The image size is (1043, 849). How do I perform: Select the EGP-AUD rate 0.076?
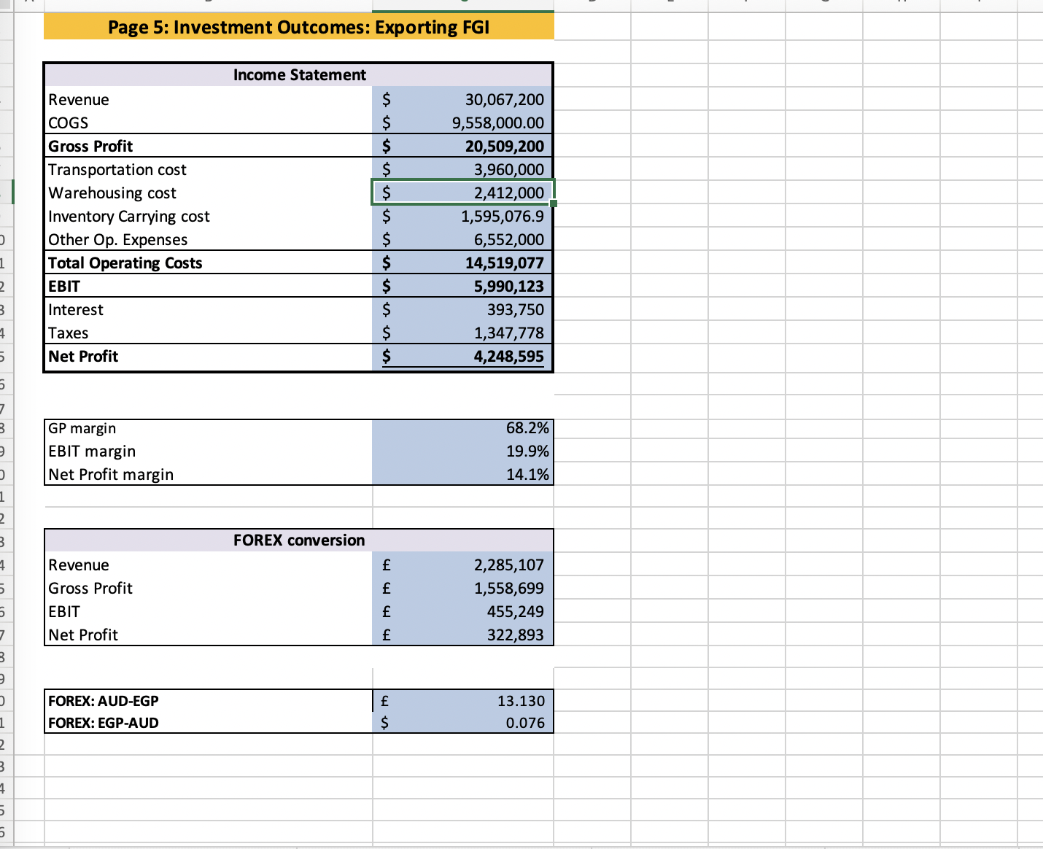[526, 723]
